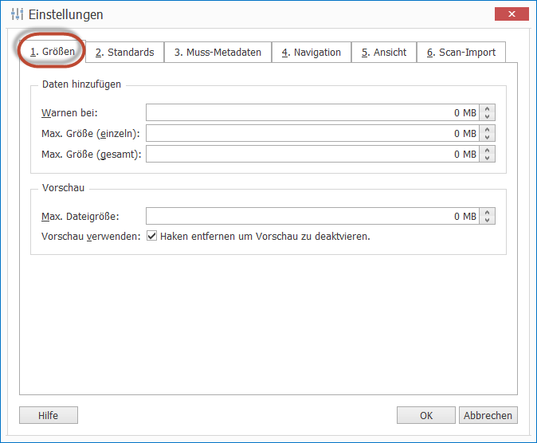The image size is (537, 443).
Task: Select the Ansicht tab
Action: (x=383, y=53)
